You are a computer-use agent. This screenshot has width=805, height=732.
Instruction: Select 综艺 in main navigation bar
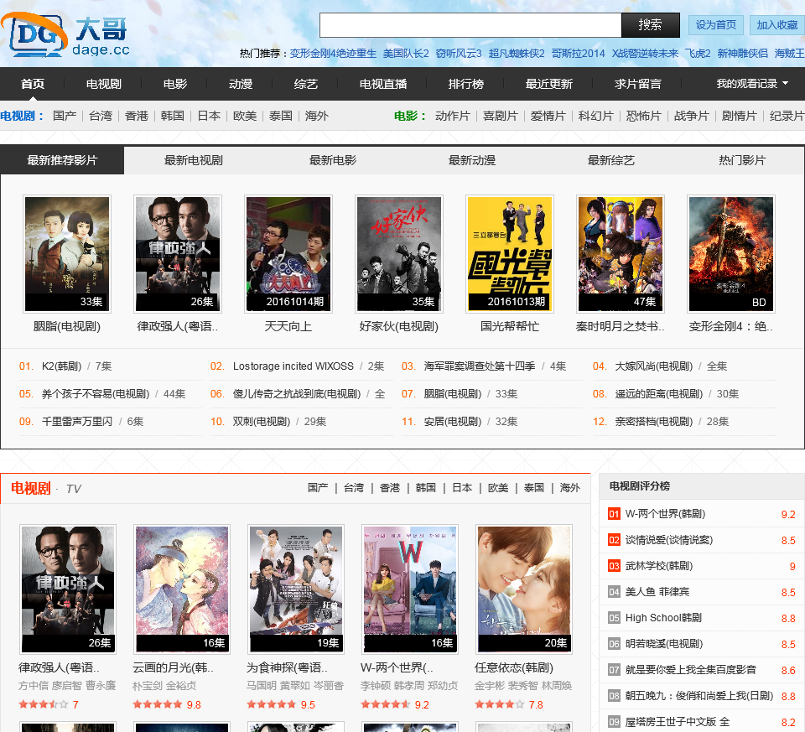305,84
